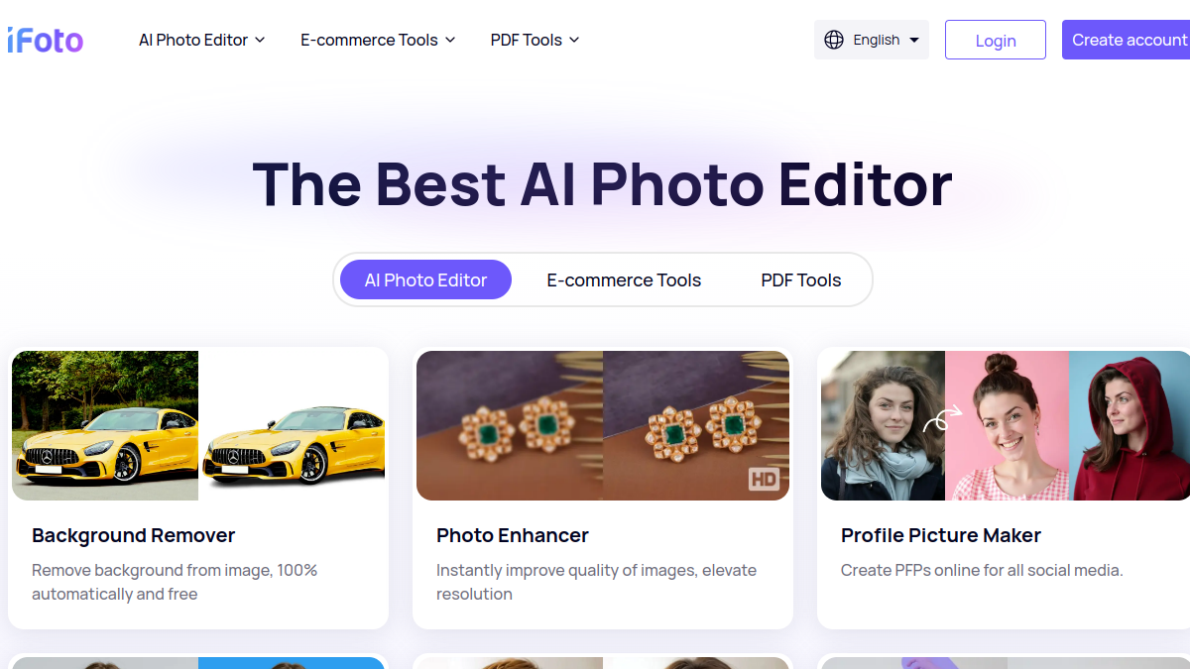
Task: Expand the AI Photo Editor nav menu
Action: tap(202, 40)
